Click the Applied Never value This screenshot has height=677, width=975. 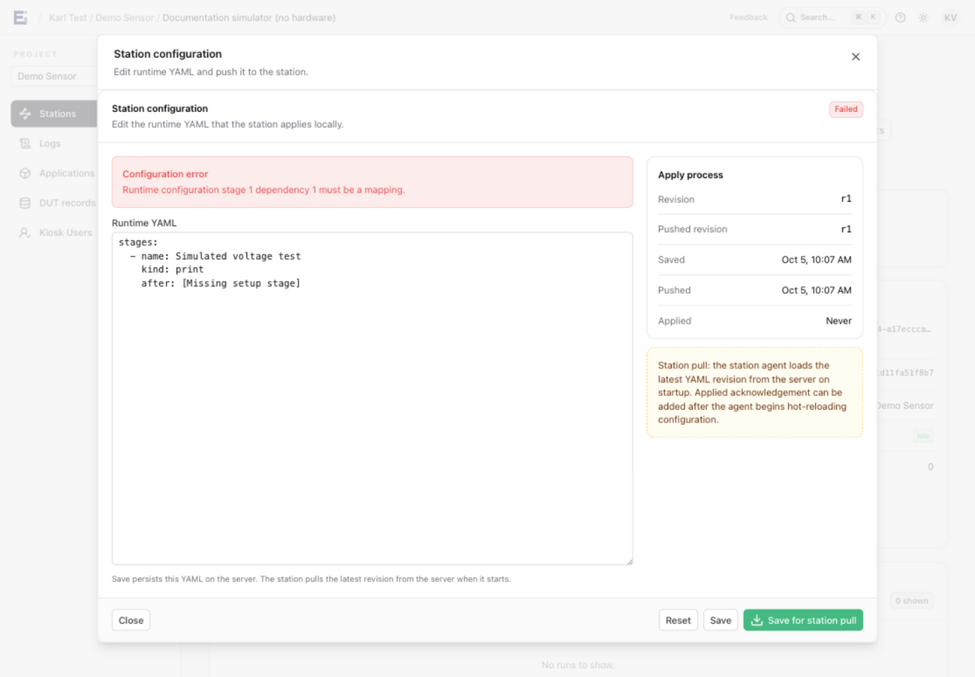click(x=839, y=321)
